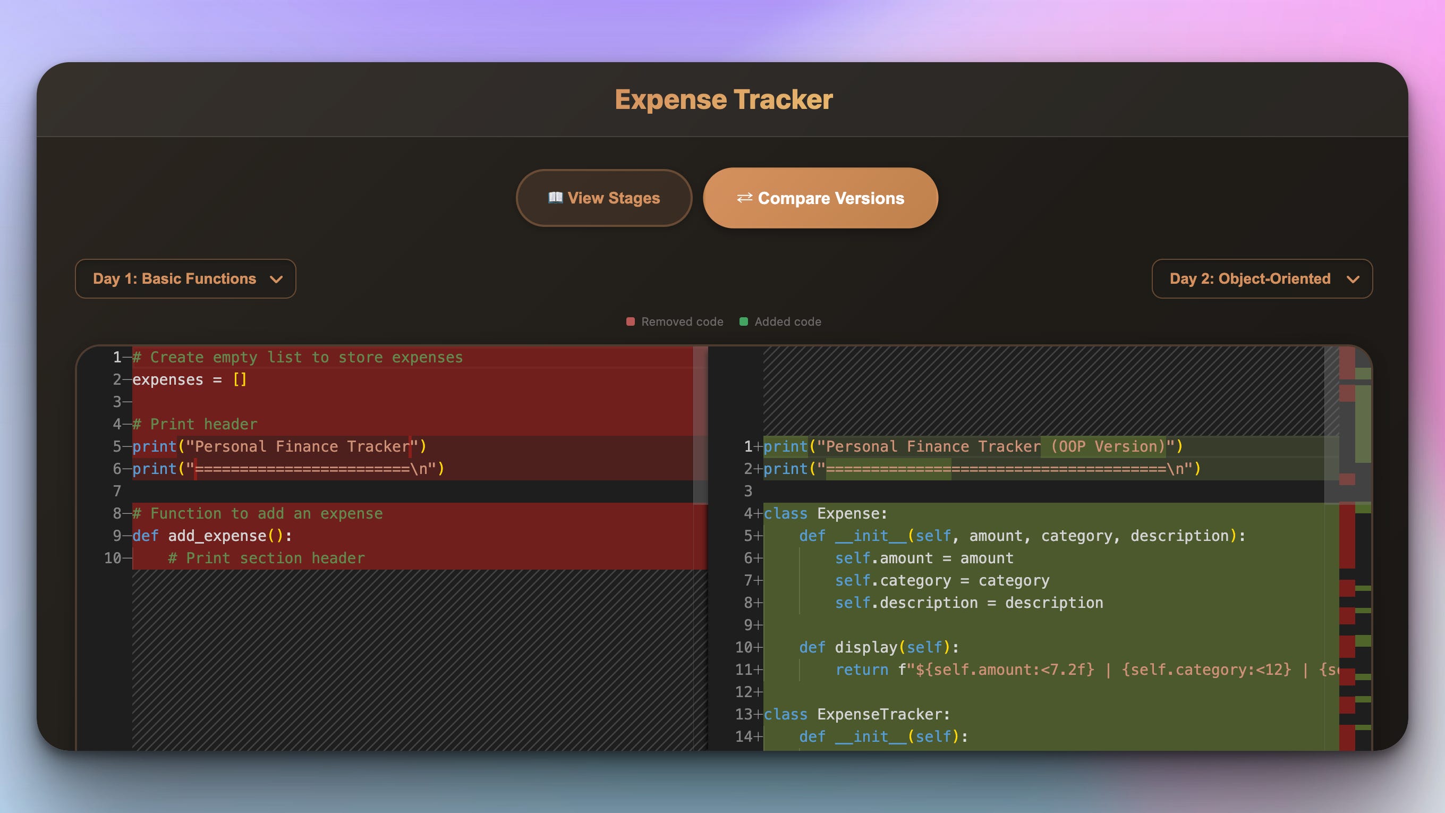Click line number 13 in right gutter

click(x=743, y=714)
